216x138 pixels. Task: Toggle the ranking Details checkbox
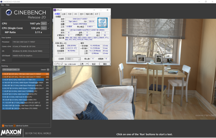(48, 69)
